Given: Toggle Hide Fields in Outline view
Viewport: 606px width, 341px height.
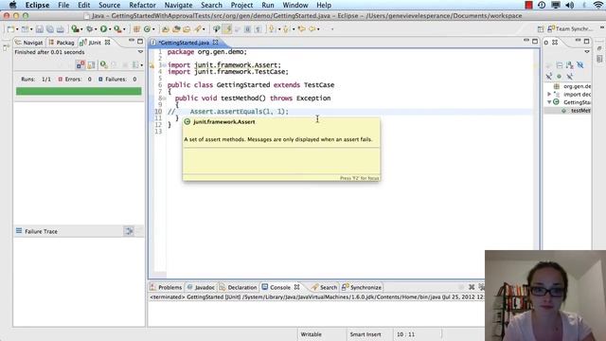Looking at the screenshot, I should pos(580,65).
